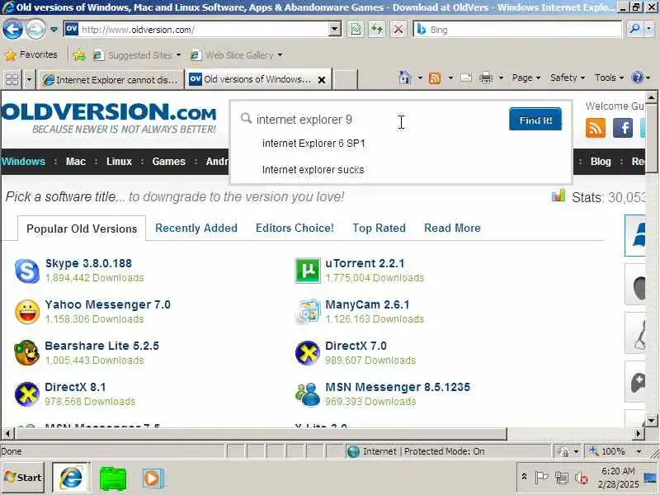The image size is (660, 495).
Task: Click the Add to Favorites Bar icon
Action: click(79, 55)
